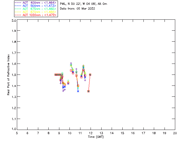Click the x-axis label 17

(143, 133)
